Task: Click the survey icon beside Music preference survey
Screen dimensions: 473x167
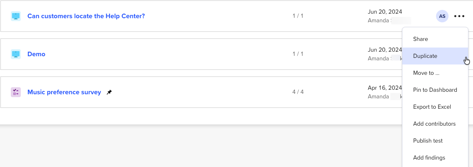Action: pyautogui.click(x=16, y=92)
